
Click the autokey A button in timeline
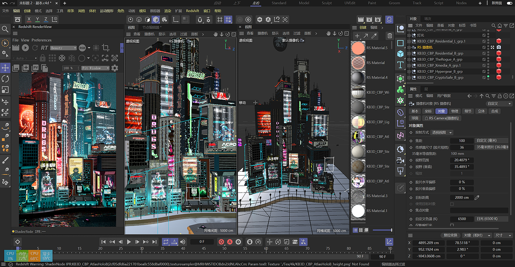click(x=230, y=242)
